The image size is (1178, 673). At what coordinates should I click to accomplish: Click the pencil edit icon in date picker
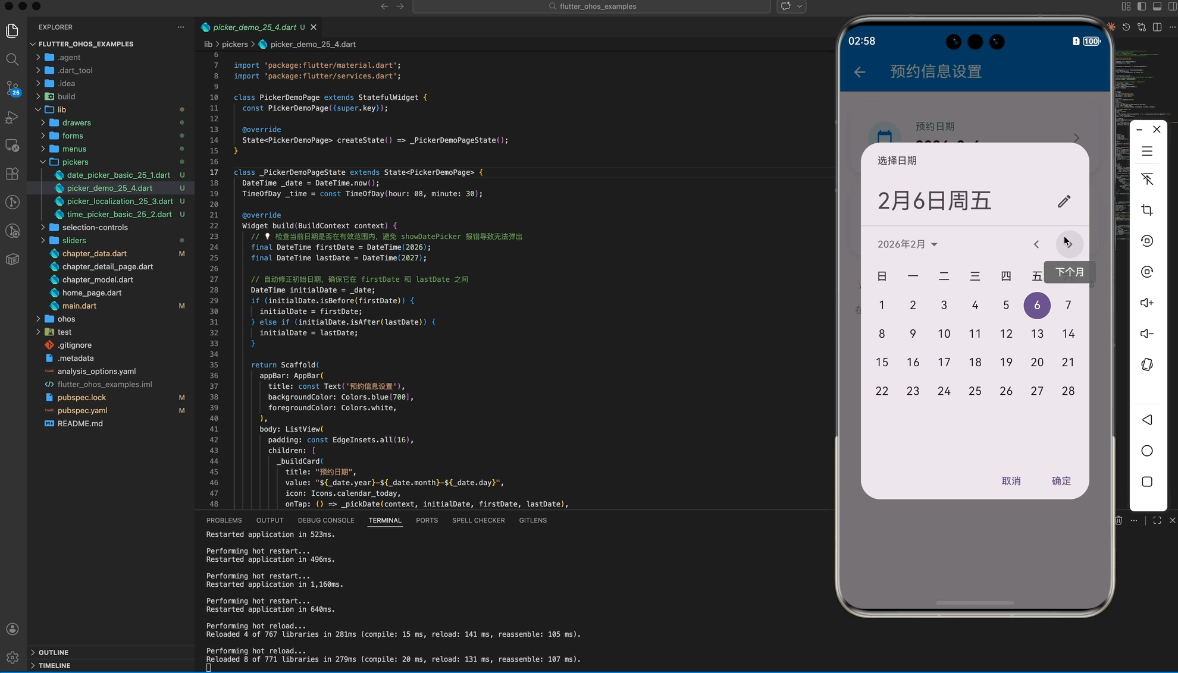[1064, 201]
